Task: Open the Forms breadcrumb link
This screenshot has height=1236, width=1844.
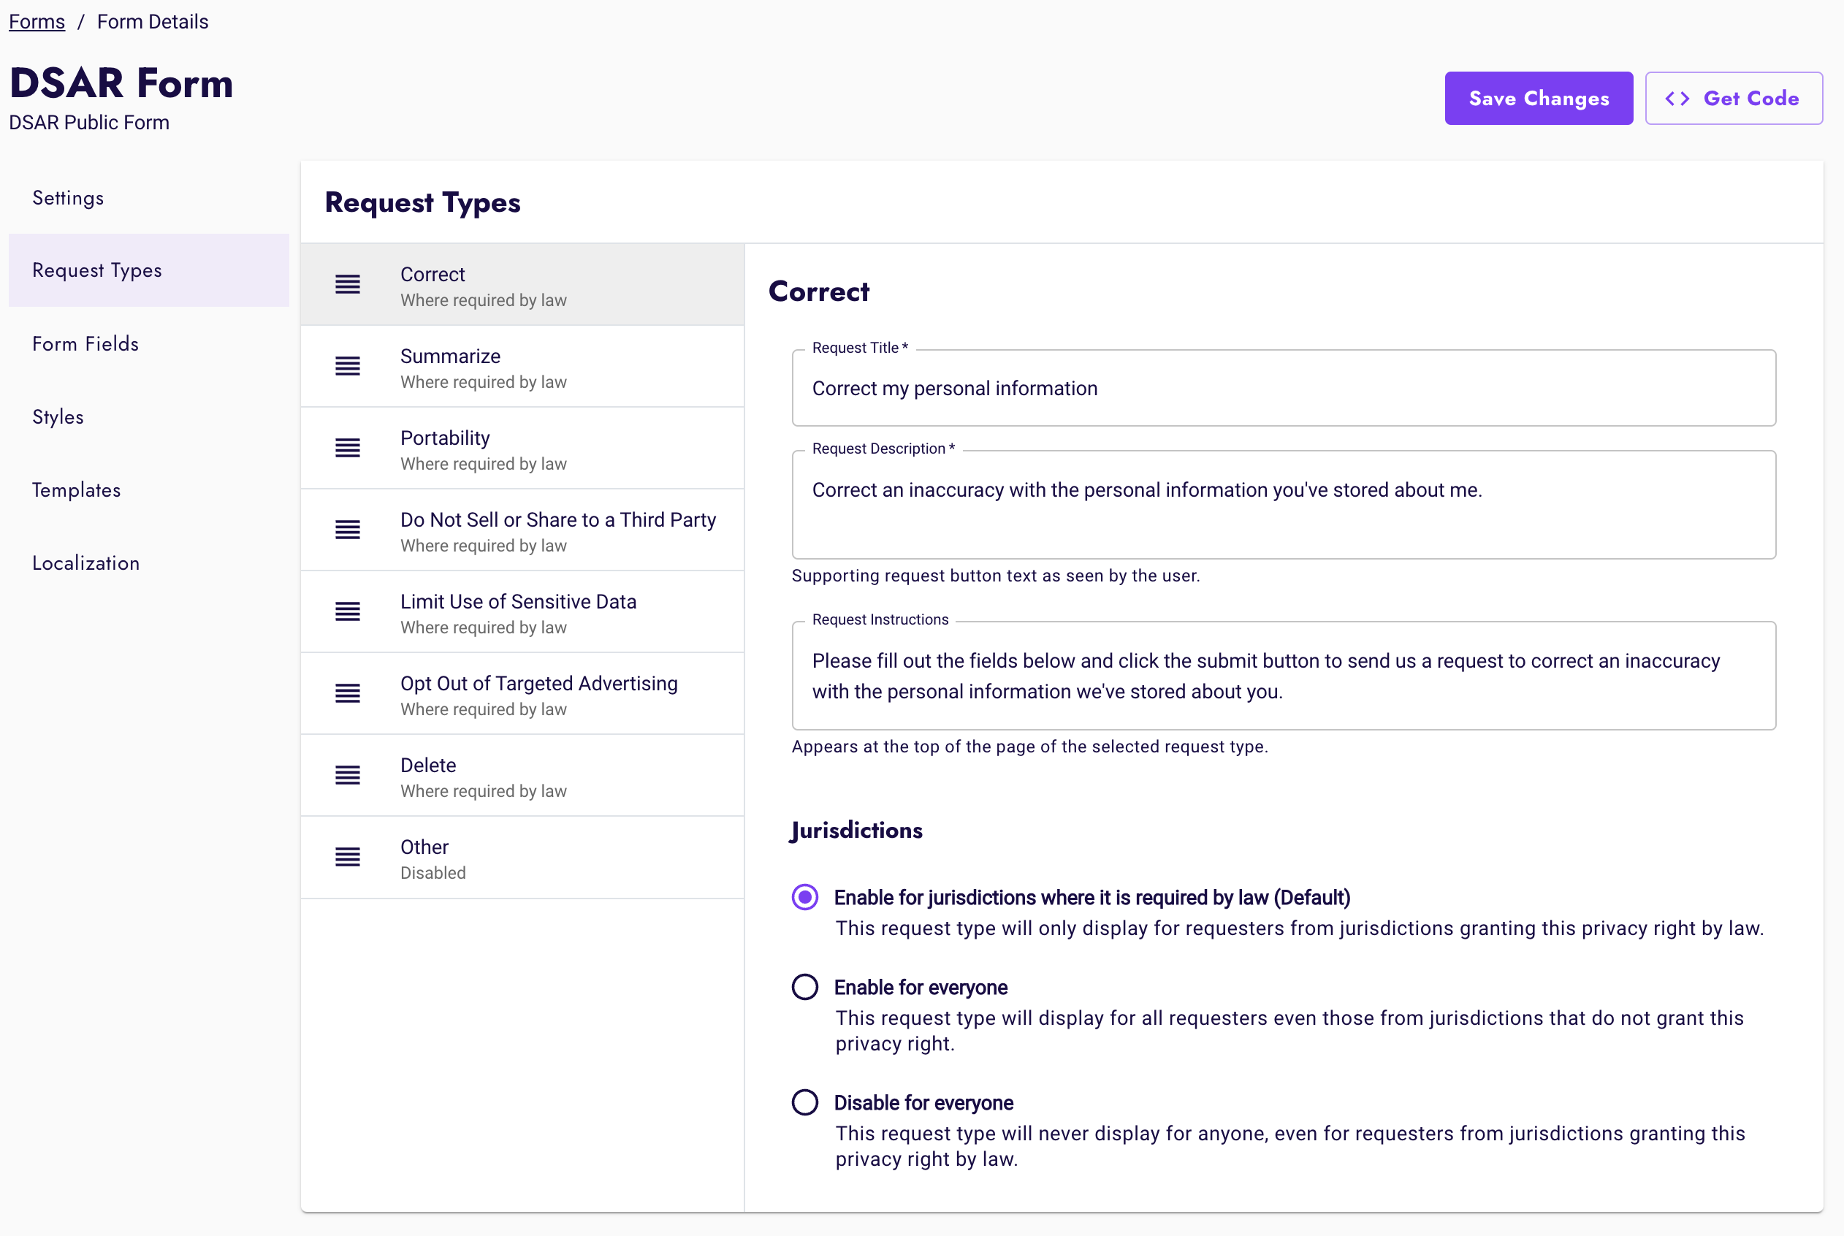Action: tap(37, 21)
